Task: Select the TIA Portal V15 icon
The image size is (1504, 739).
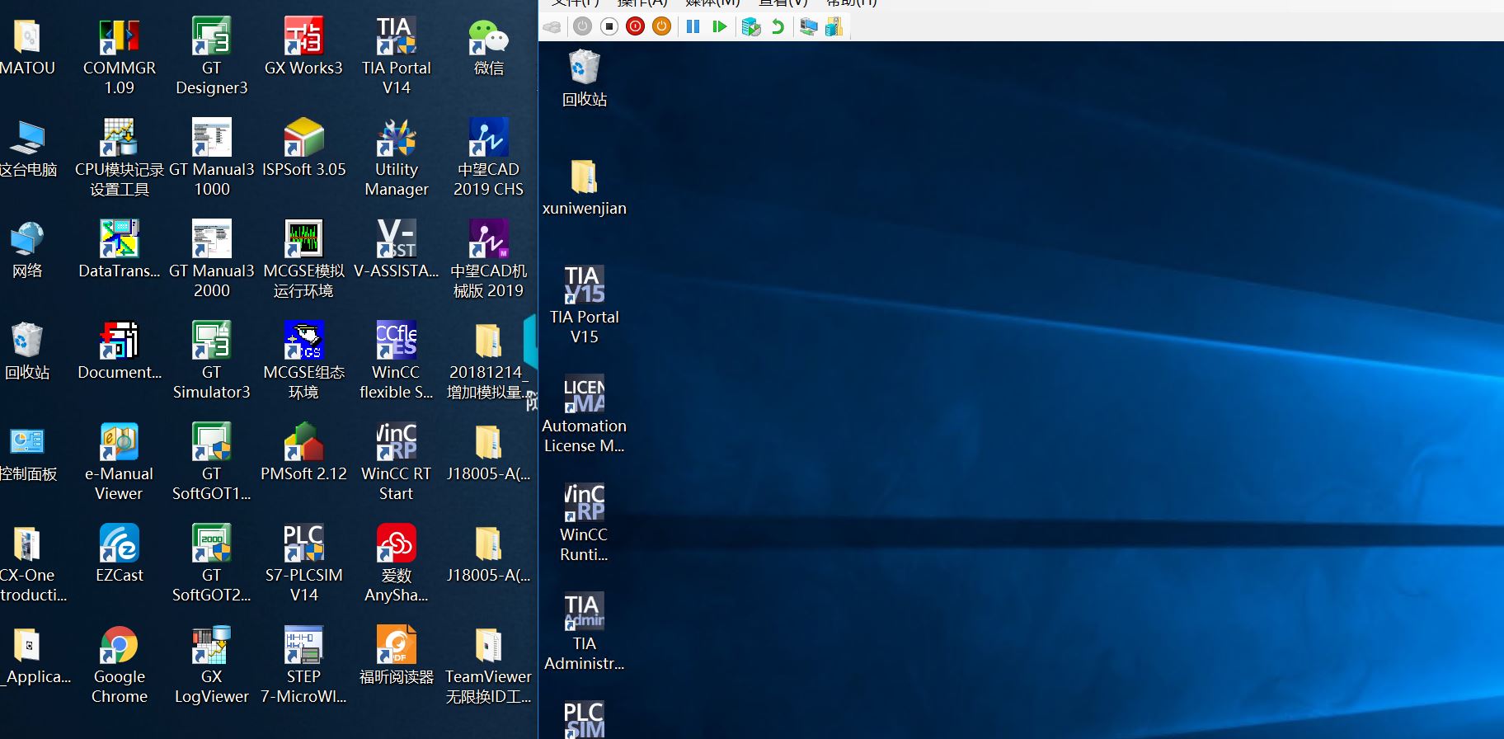Action: (x=584, y=285)
